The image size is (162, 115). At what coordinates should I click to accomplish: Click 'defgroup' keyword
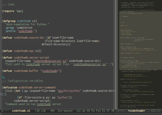point(9,21)
